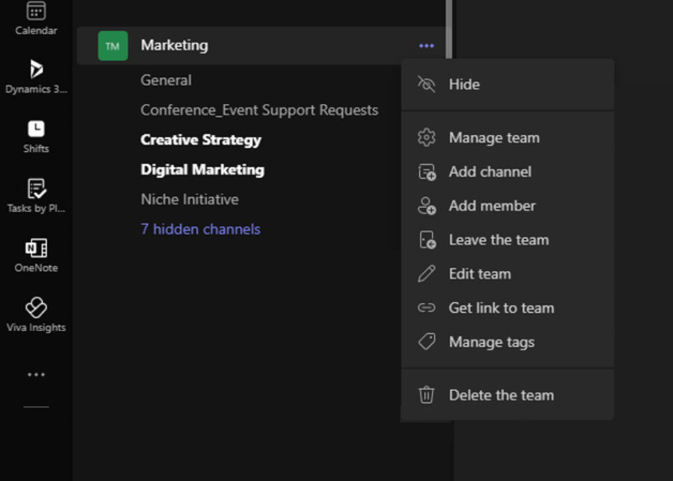Click the trash icon beside Delete the team

427,395
